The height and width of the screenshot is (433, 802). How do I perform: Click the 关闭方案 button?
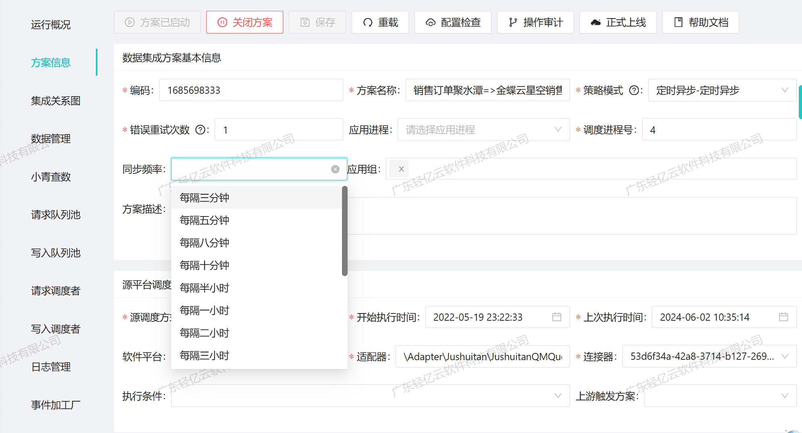[245, 22]
